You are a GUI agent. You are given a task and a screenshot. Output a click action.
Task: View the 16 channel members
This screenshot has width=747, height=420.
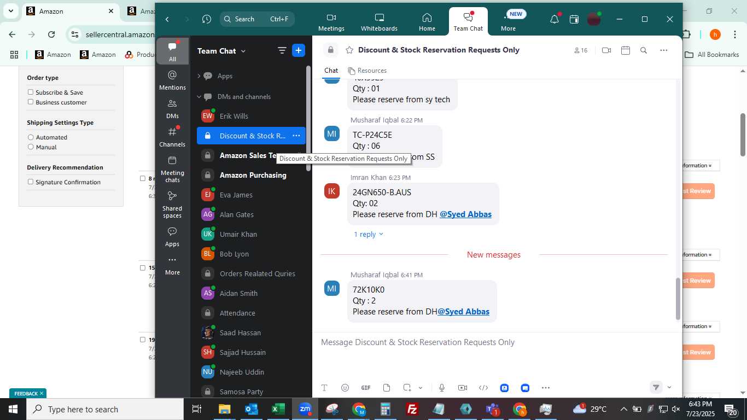tap(580, 50)
